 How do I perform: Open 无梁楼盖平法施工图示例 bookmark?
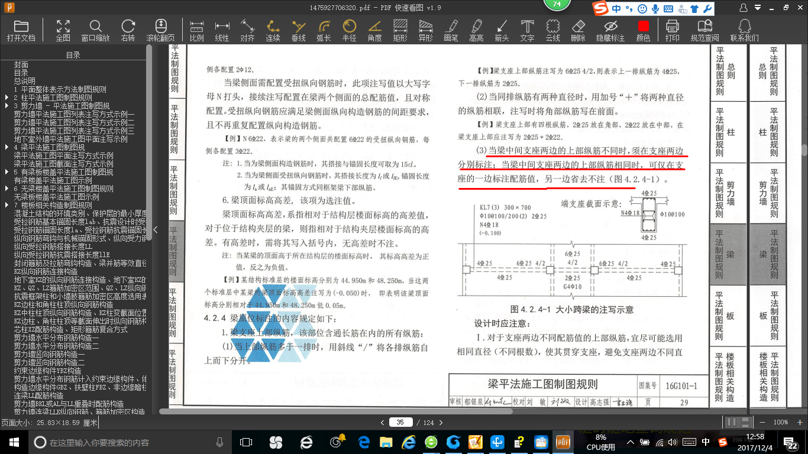57,197
